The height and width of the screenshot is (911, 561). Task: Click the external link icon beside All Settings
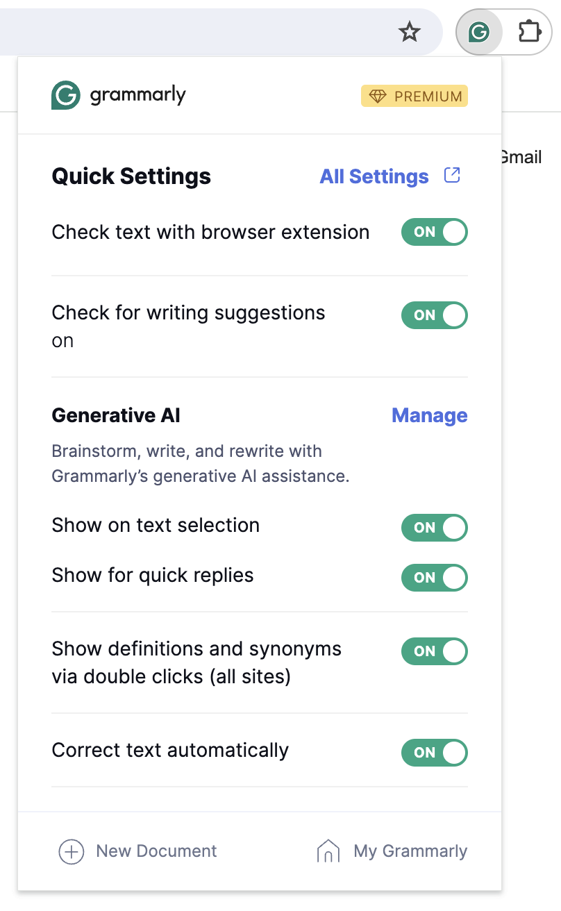452,176
